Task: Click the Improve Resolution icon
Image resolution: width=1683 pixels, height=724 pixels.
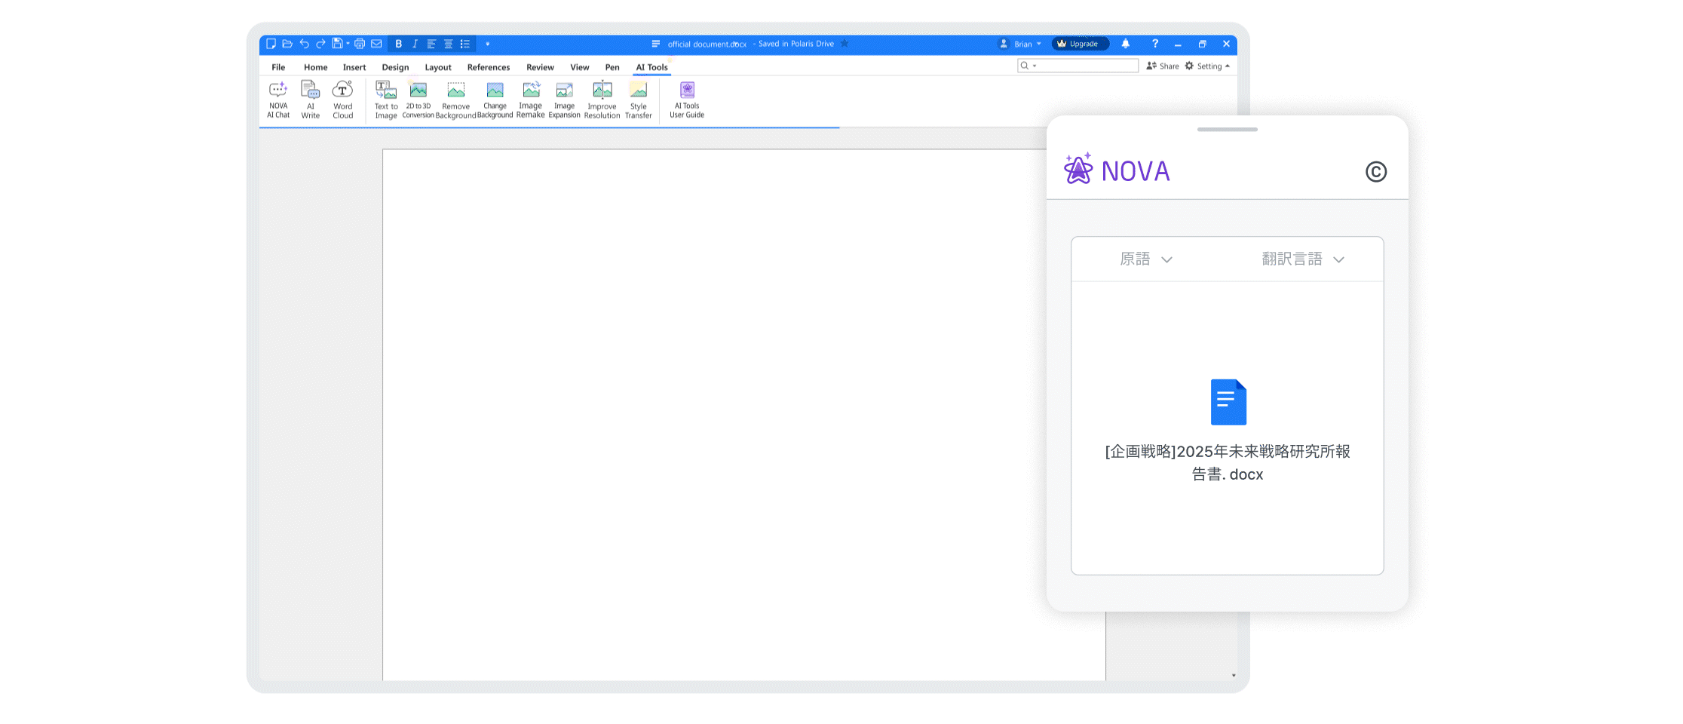Action: (x=602, y=100)
